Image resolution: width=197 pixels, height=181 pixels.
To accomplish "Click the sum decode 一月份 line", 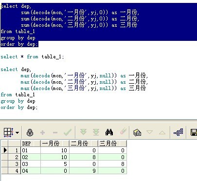I will pyautogui.click(x=80, y=13).
